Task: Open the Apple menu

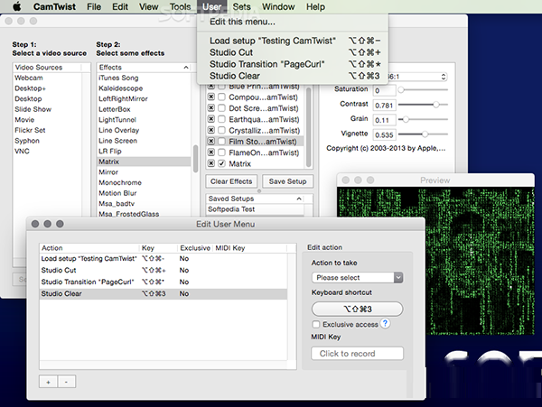Action: (16, 6)
